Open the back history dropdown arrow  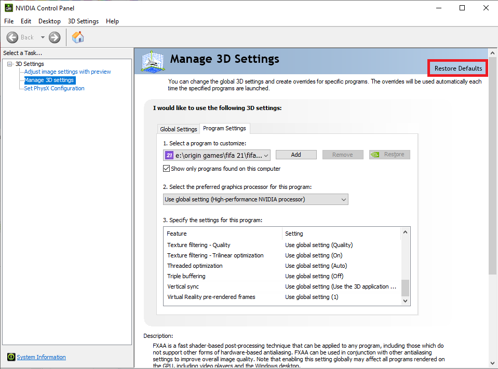(x=43, y=37)
